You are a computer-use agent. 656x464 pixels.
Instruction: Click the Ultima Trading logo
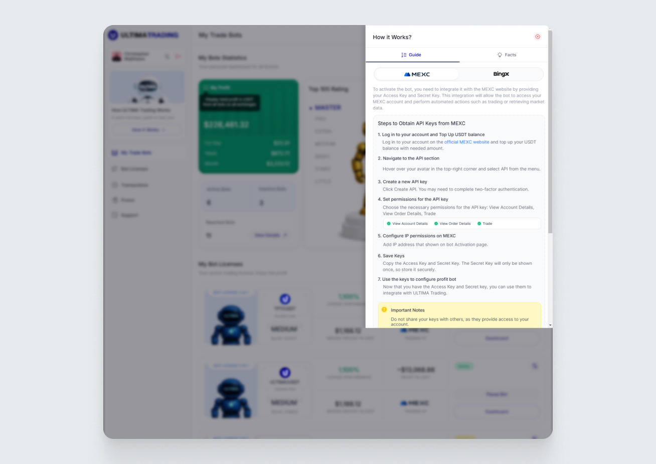point(144,35)
